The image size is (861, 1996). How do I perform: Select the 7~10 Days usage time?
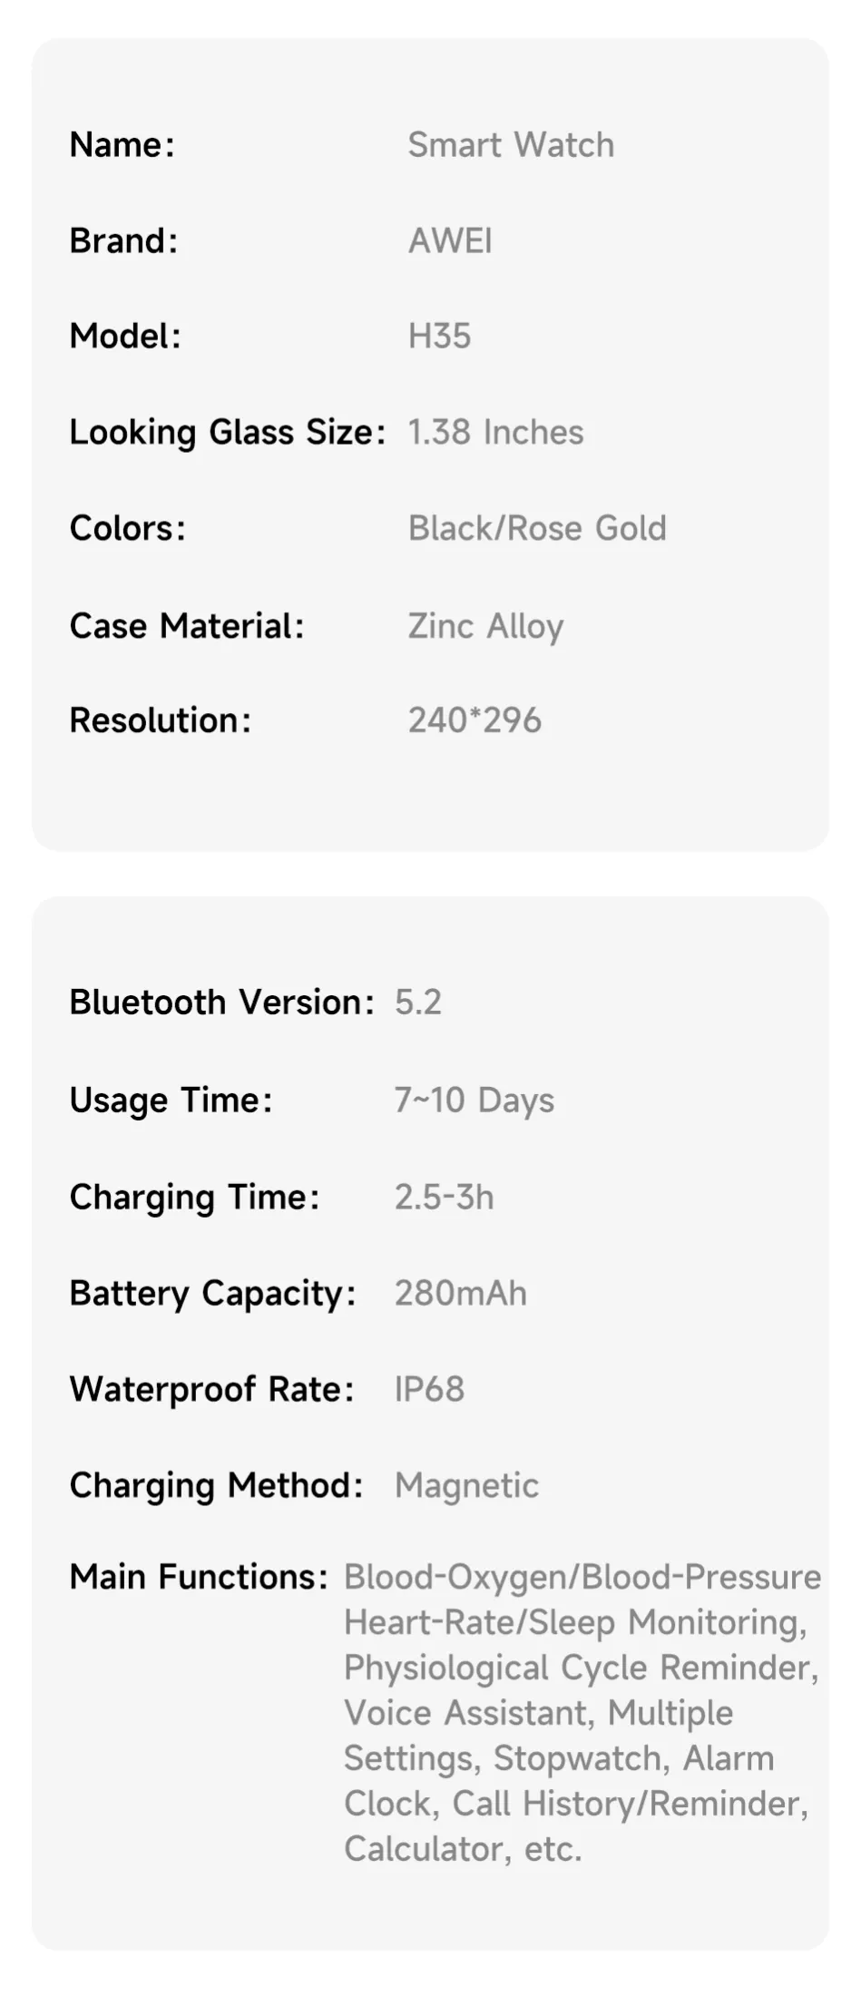[474, 1101]
